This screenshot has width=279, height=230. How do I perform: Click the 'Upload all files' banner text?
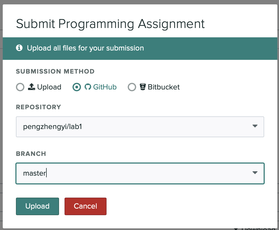[x=85, y=48]
